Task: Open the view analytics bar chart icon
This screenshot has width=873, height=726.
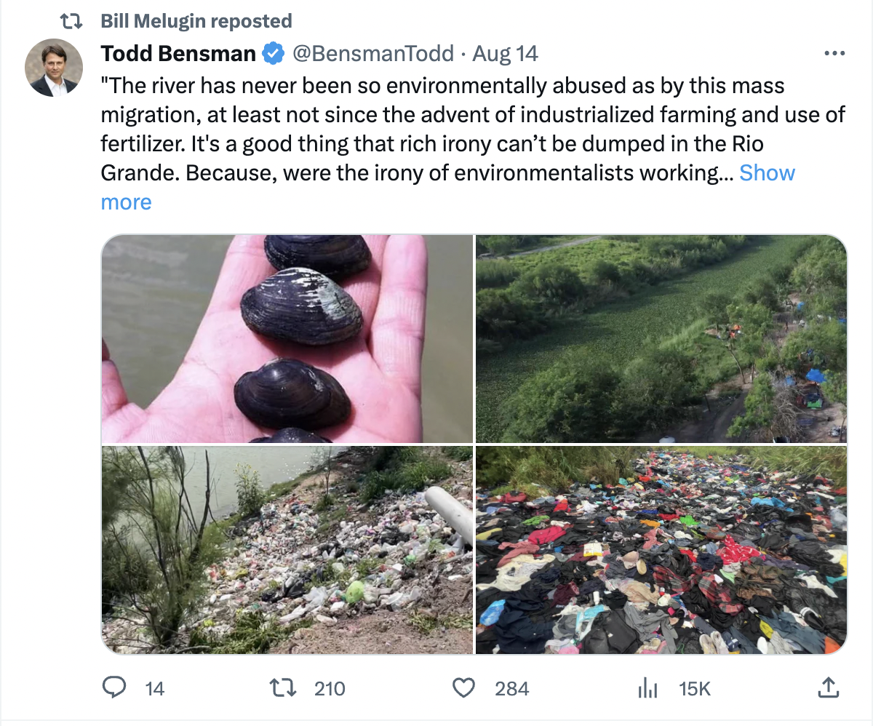Action: [645, 687]
